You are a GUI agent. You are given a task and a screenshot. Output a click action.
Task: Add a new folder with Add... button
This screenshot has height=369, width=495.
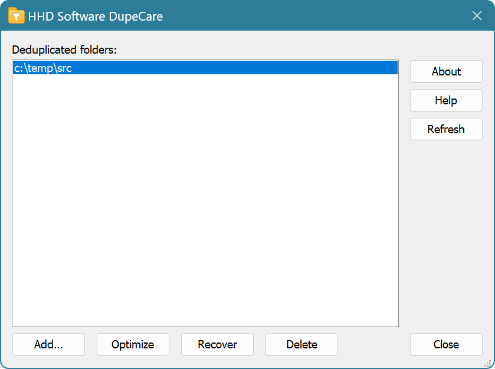tap(48, 344)
